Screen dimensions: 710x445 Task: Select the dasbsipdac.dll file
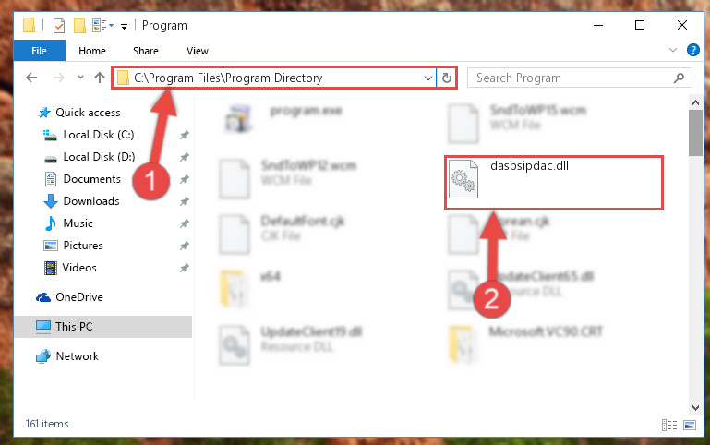[x=554, y=183]
